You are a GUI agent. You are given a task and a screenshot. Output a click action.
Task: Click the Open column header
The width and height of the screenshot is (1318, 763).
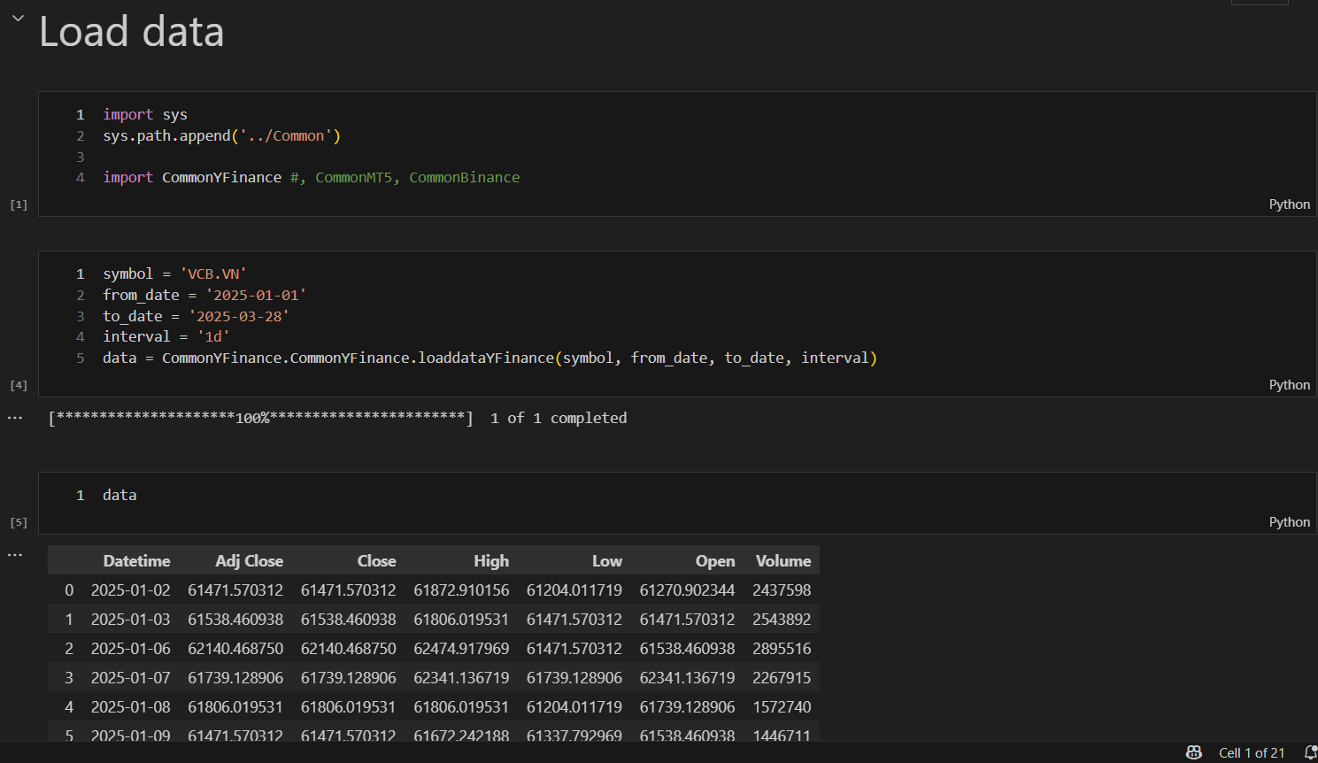pos(715,561)
